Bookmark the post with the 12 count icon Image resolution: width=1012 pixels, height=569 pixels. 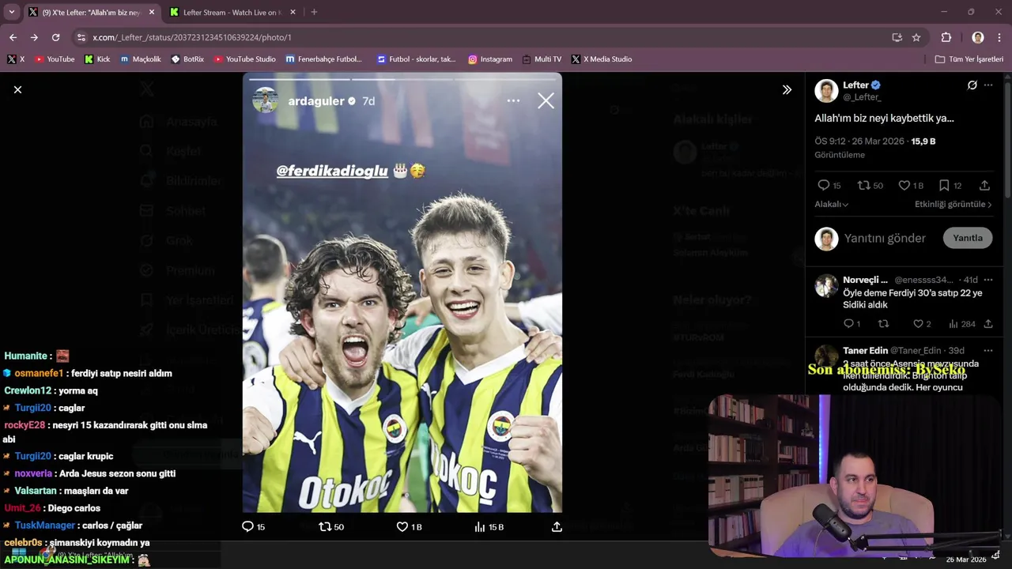tap(944, 185)
